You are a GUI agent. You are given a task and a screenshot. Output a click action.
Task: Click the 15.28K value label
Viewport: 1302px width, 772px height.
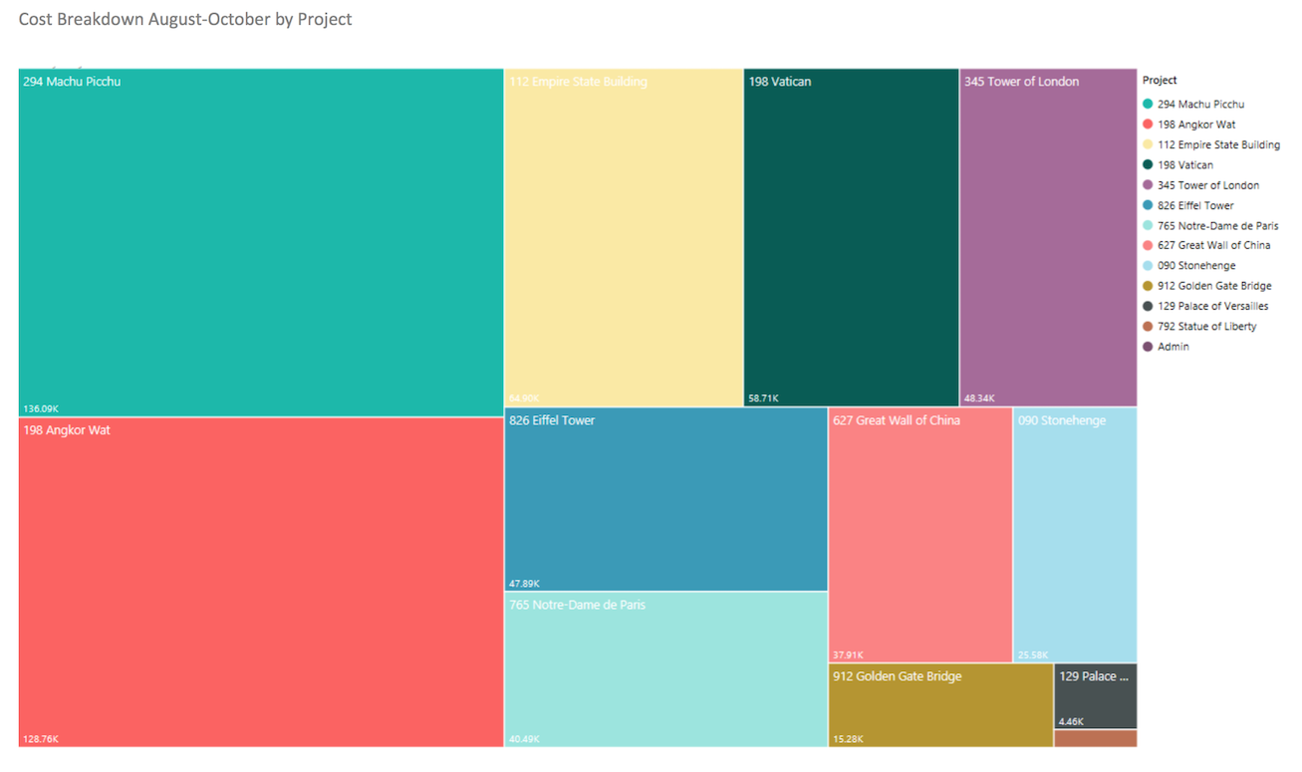(x=849, y=739)
